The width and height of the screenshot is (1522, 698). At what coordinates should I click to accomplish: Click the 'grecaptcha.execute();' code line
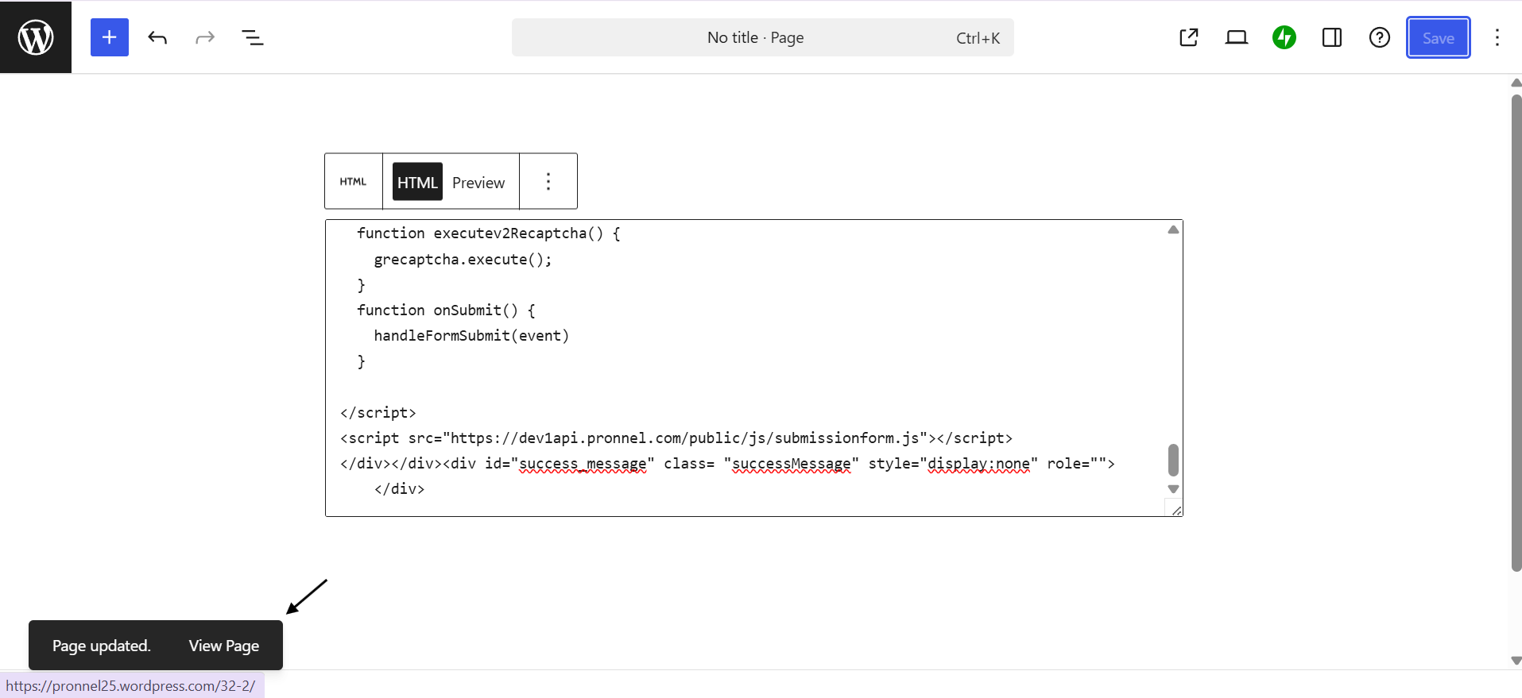(463, 259)
